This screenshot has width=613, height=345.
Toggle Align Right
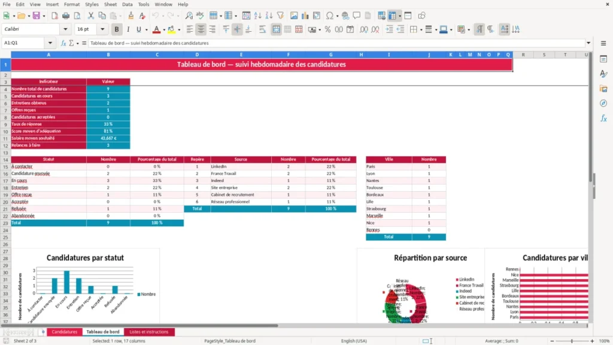click(x=213, y=29)
